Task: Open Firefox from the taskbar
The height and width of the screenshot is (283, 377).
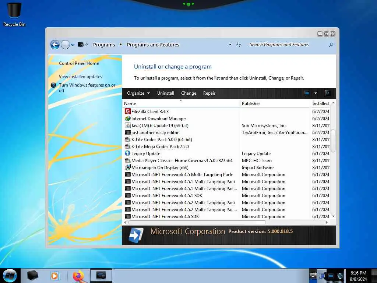Action: coord(78,276)
